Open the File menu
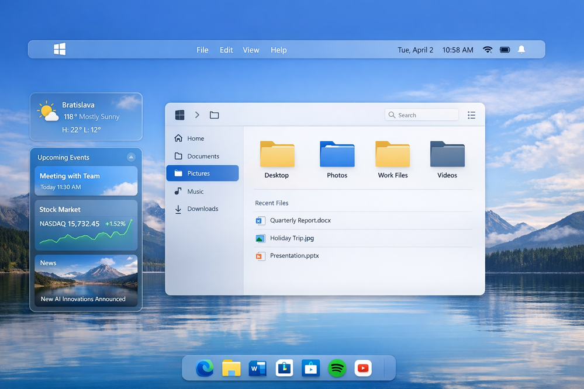Screen dimensions: 584x389 (202, 50)
